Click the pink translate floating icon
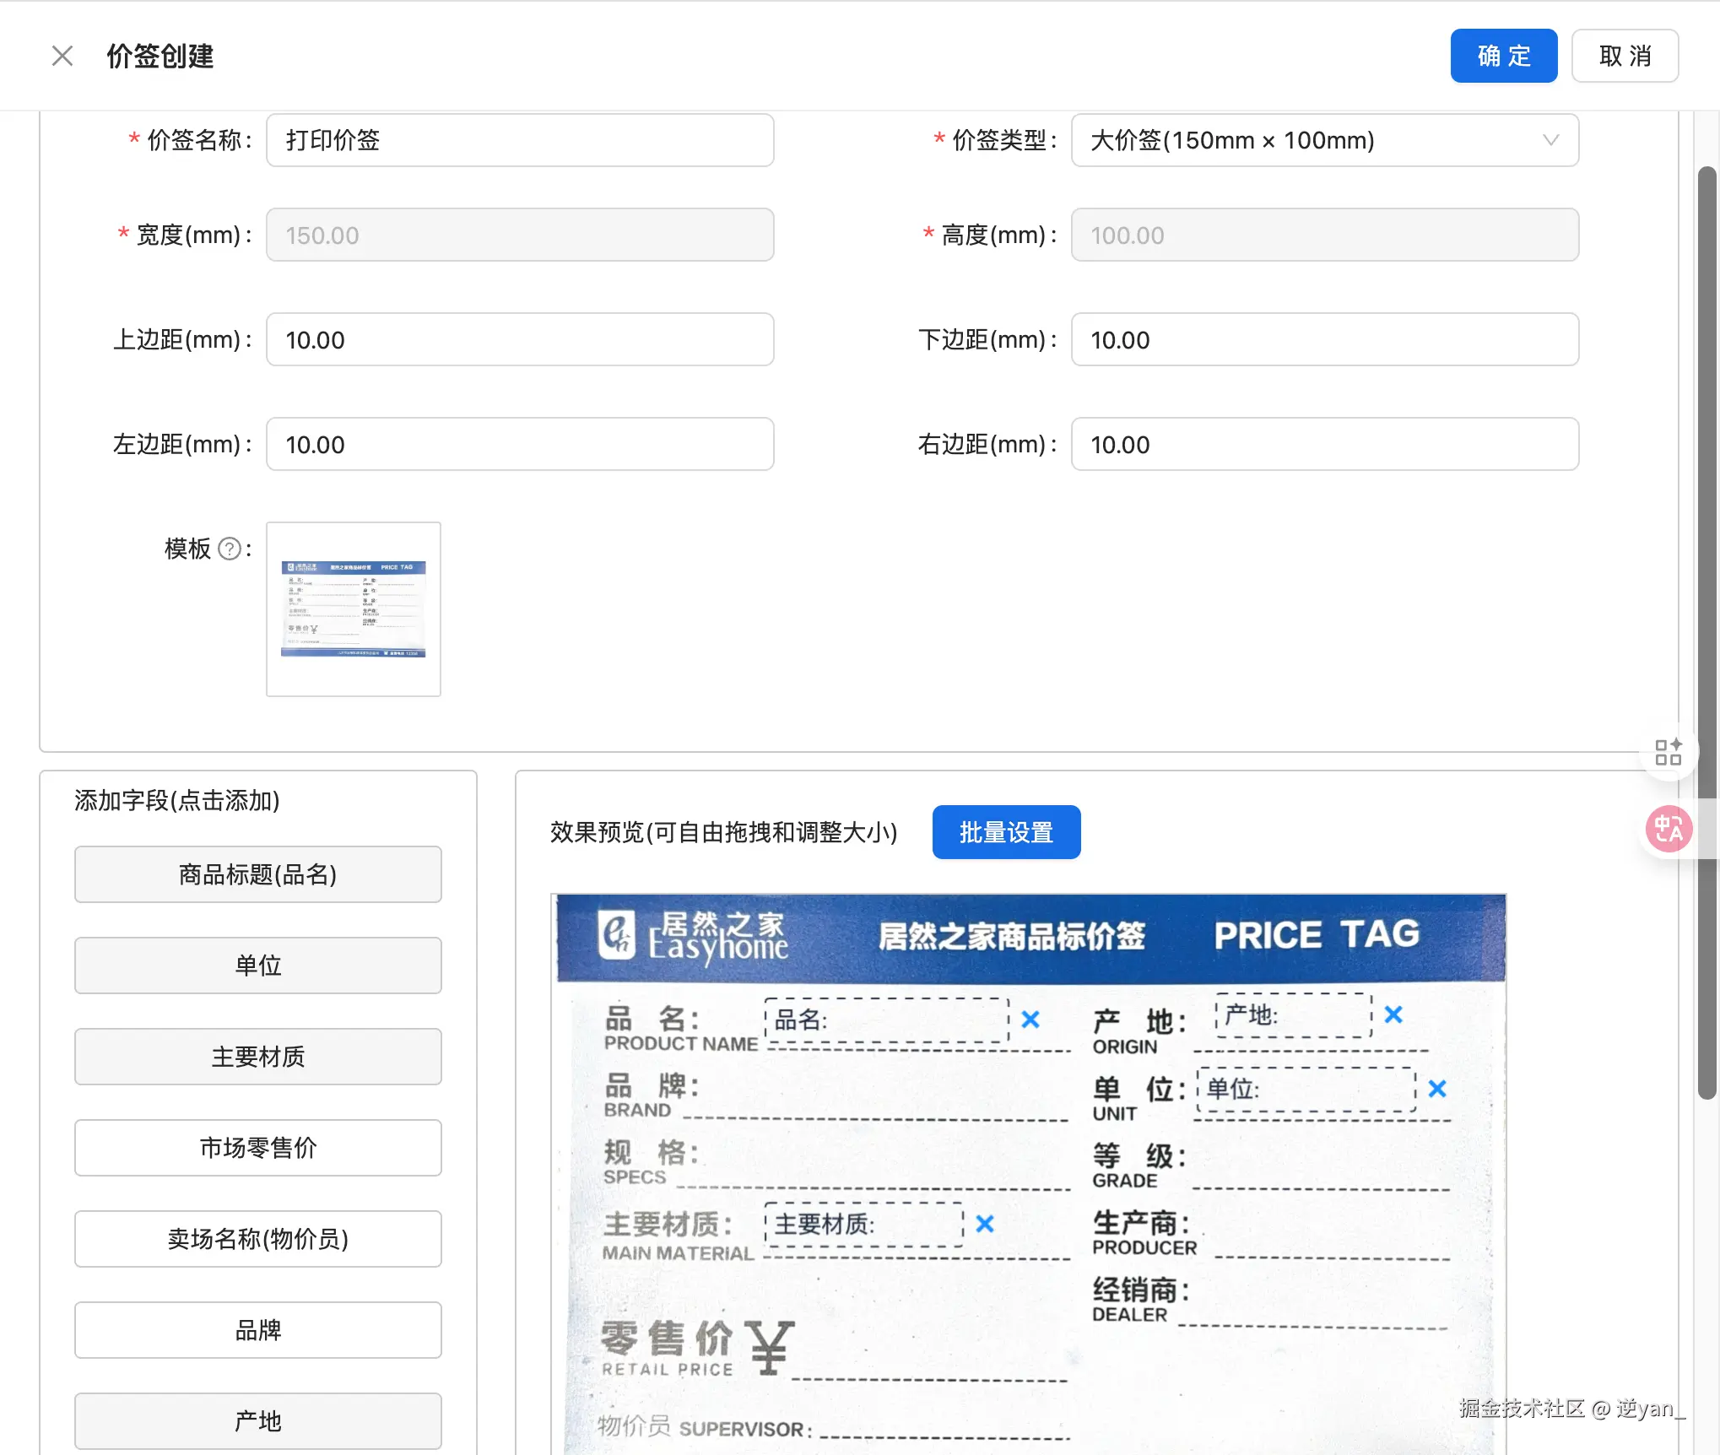The height and width of the screenshot is (1455, 1720). (1669, 829)
